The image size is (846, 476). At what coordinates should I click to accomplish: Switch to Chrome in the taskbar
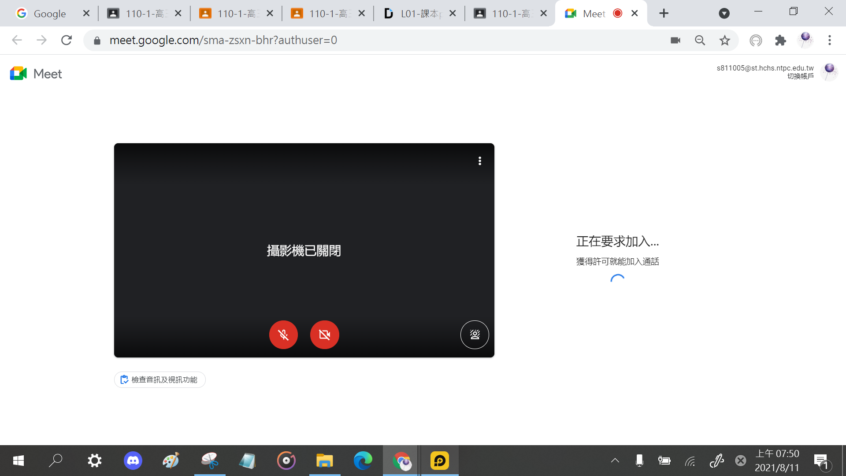[401, 461]
